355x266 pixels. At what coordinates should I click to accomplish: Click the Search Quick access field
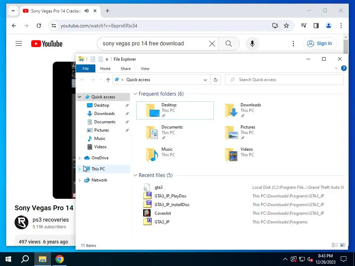click(284, 80)
